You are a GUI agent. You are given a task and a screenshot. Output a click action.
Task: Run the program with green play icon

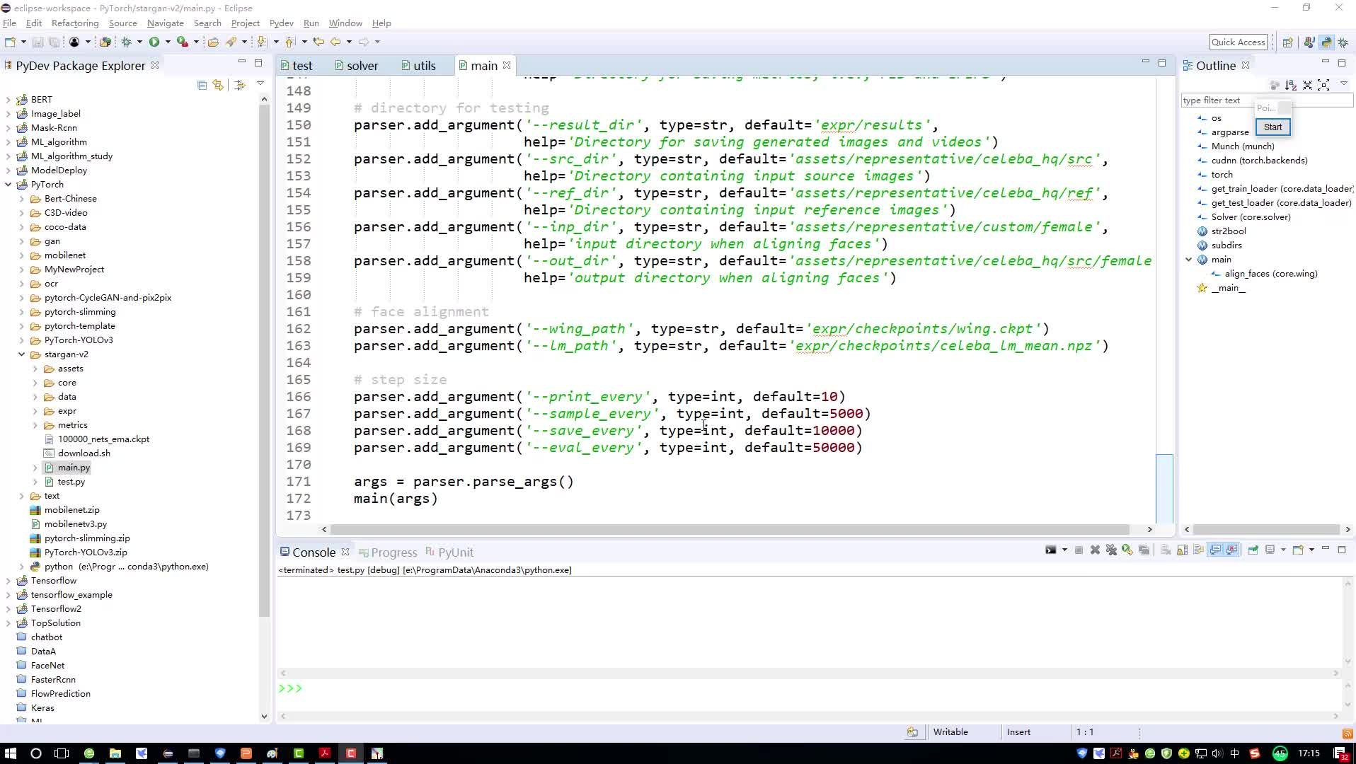(x=154, y=42)
